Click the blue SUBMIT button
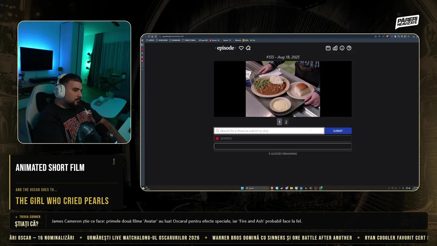The image size is (437, 246). click(x=338, y=131)
